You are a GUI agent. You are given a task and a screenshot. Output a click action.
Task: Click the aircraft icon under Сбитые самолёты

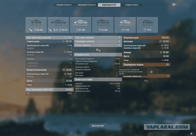[x=97, y=50]
